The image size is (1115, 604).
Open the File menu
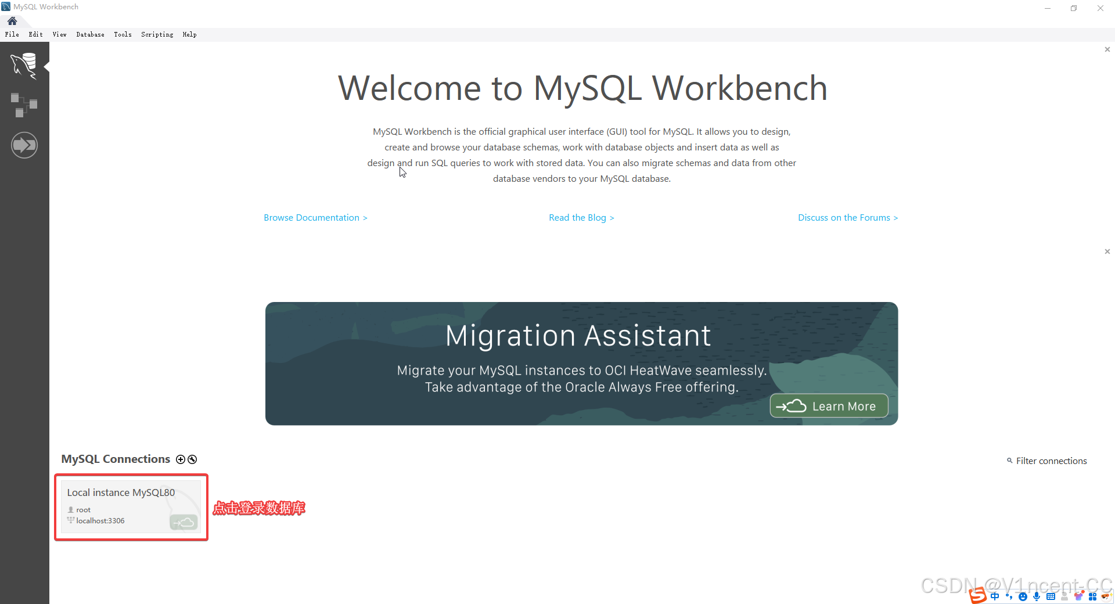click(12, 34)
